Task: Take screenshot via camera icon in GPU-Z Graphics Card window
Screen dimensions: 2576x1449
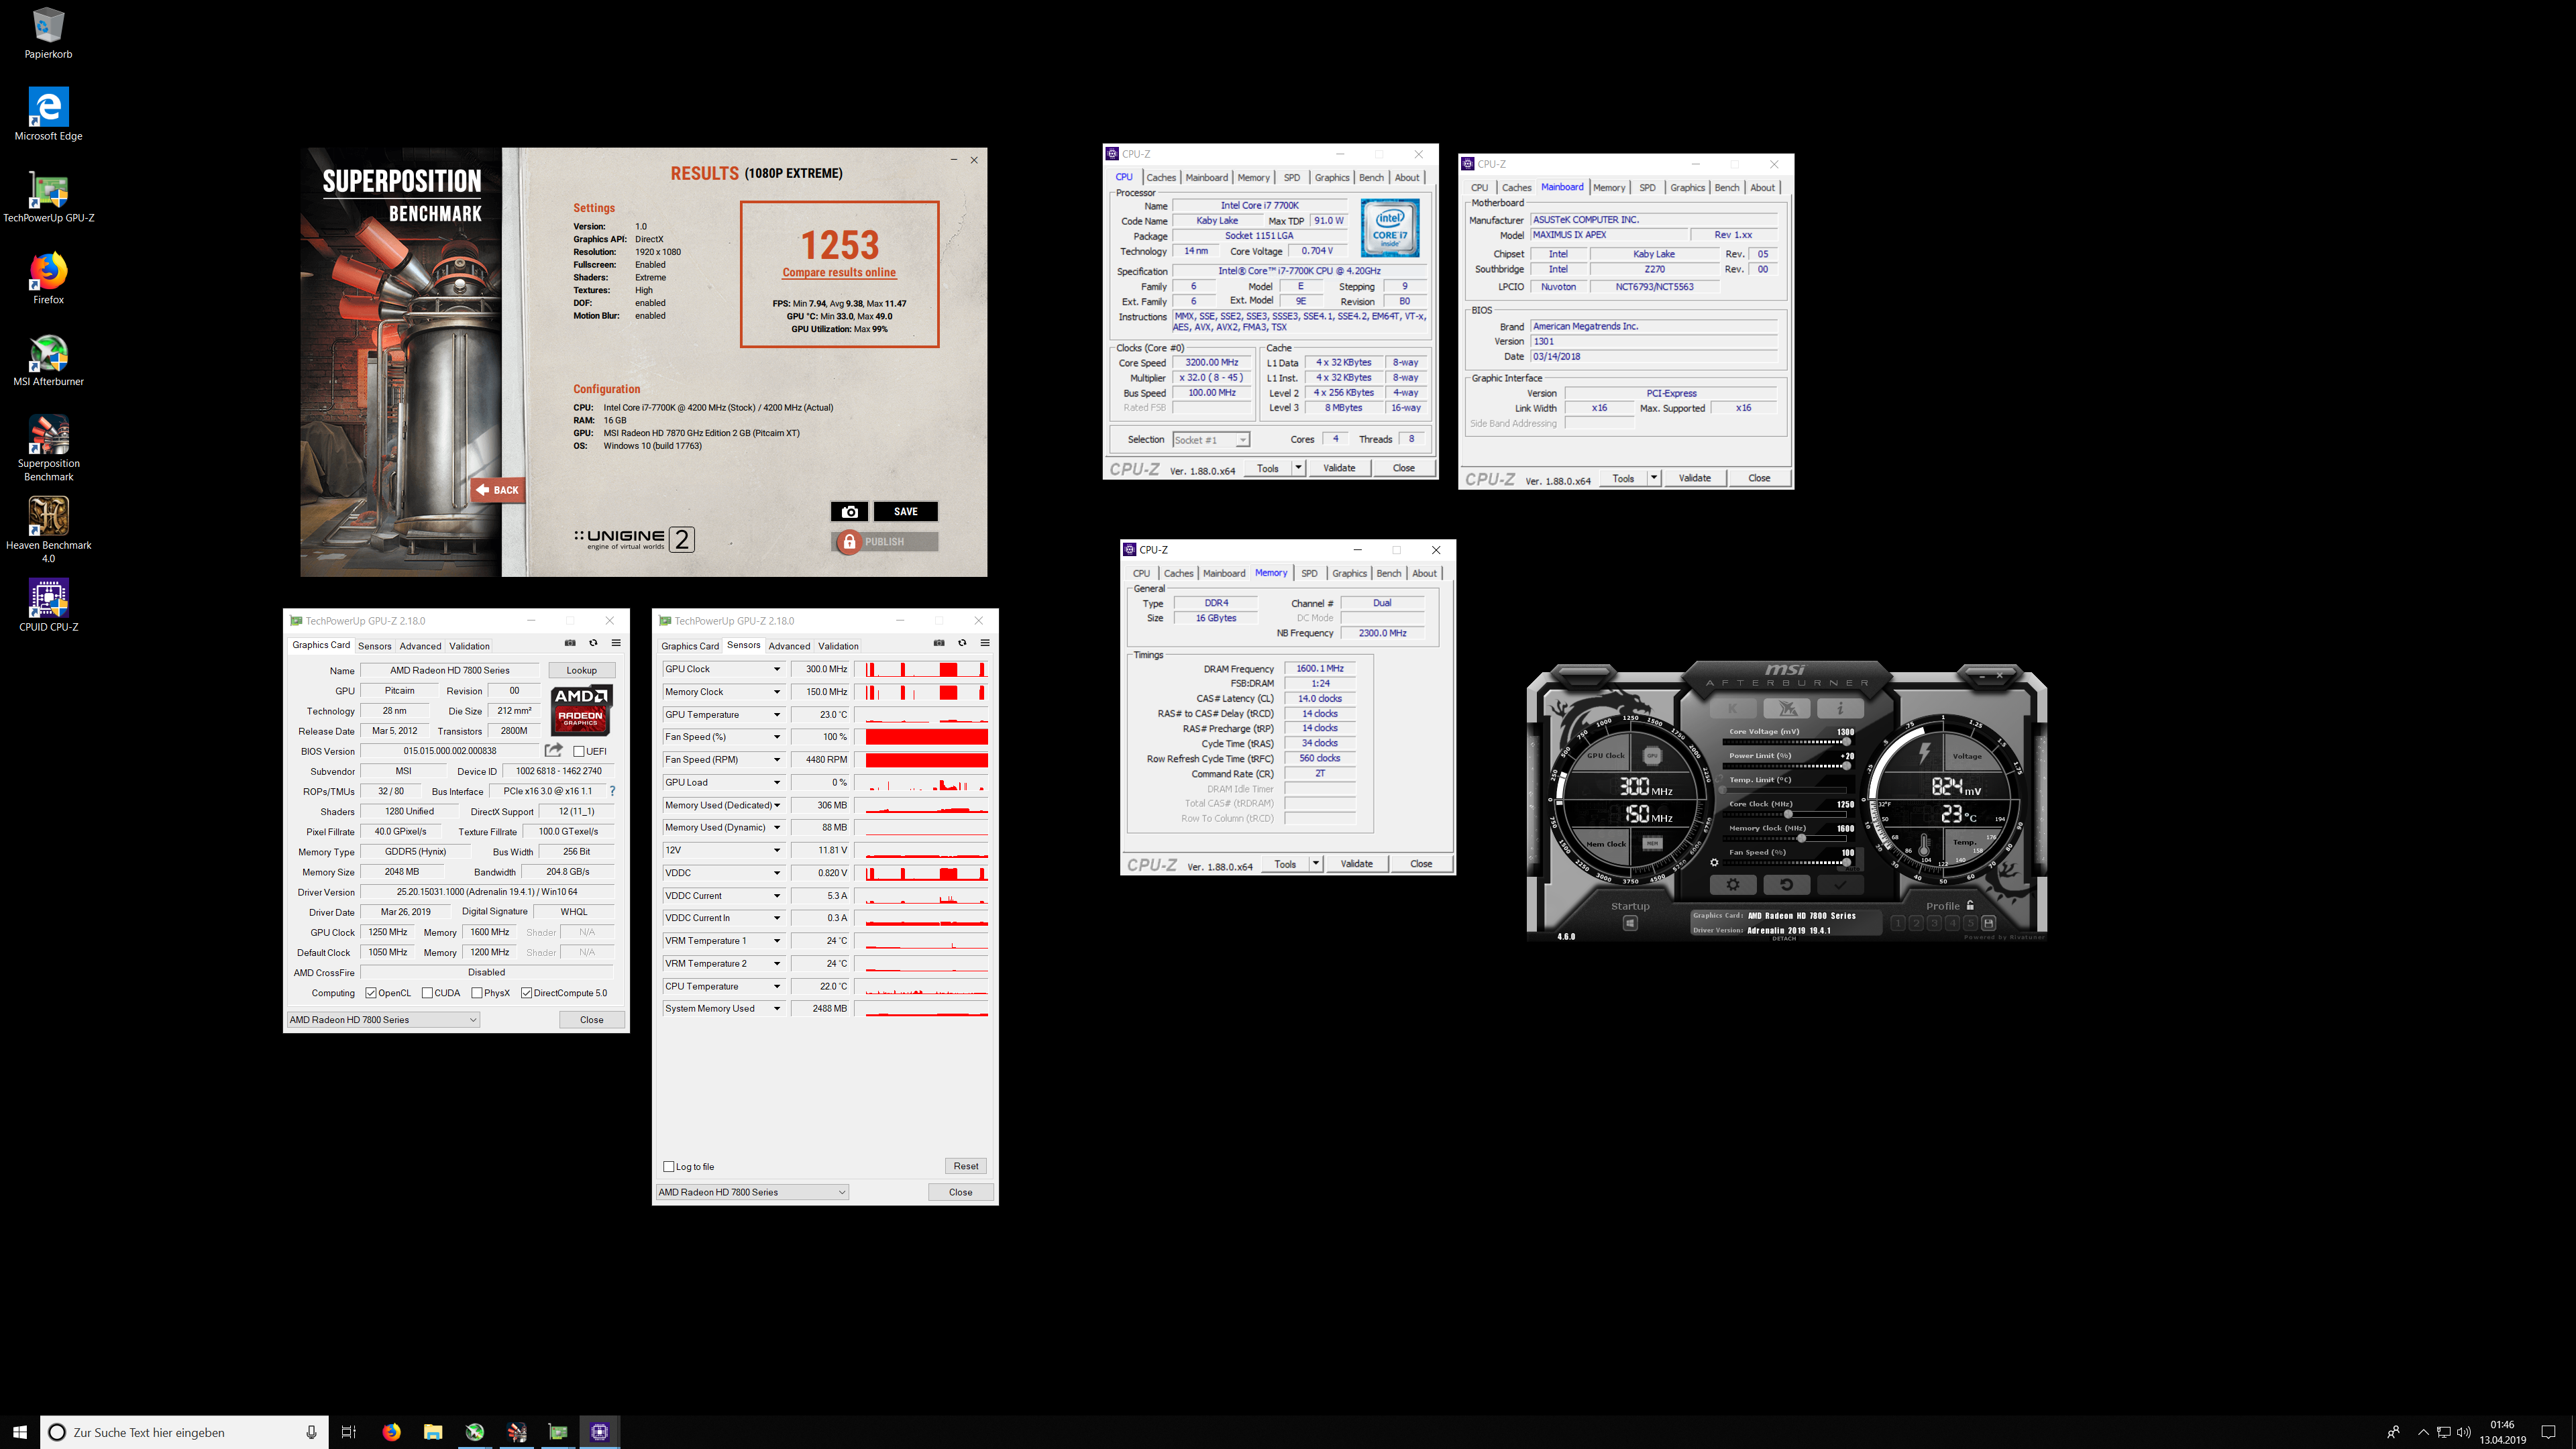Action: coord(570,643)
